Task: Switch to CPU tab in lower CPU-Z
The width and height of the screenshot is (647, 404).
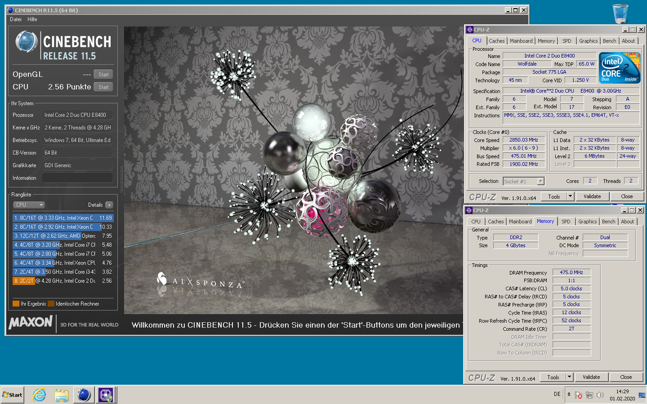Action: pyautogui.click(x=476, y=222)
